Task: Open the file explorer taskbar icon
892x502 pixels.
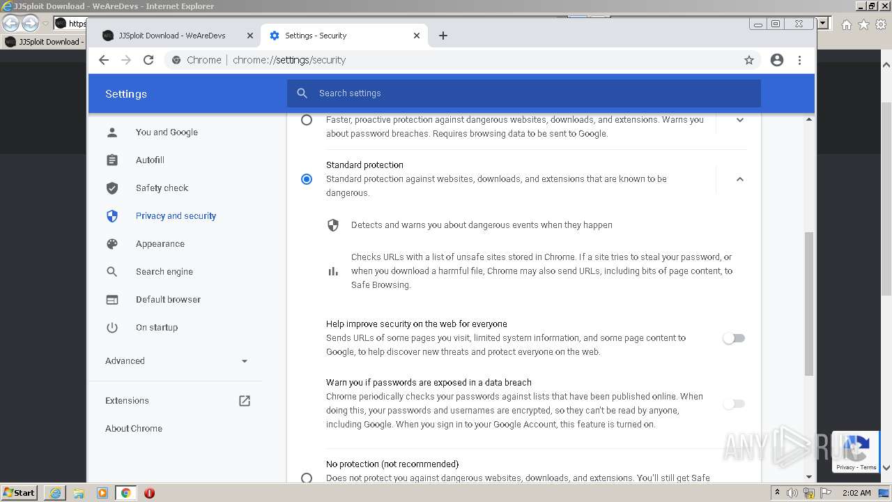Action: pos(79,493)
